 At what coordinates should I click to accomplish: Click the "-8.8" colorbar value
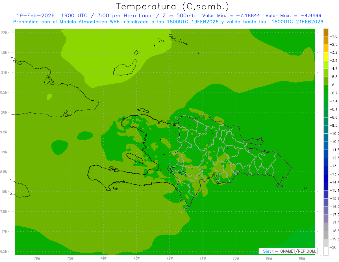click(x=334, y=117)
